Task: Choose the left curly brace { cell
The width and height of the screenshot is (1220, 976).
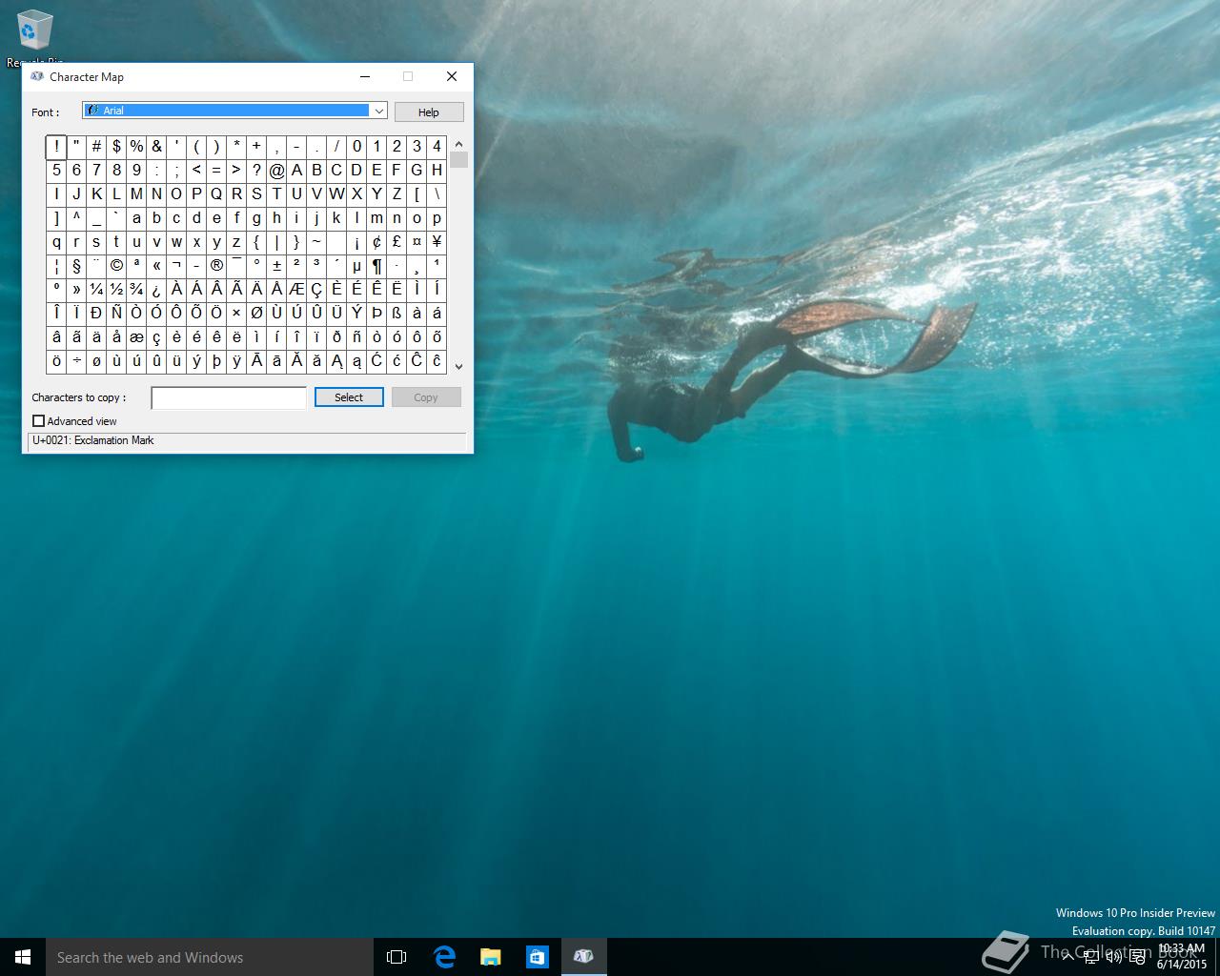Action: point(256,241)
